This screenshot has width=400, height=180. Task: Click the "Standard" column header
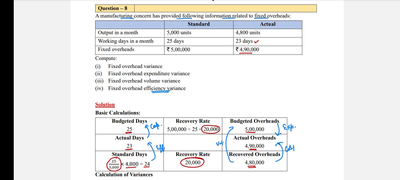199,24
